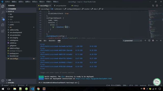The height and width of the screenshot is (91, 163).
Task: Expand the 大纲 outline section
Action: [x=21, y=80]
